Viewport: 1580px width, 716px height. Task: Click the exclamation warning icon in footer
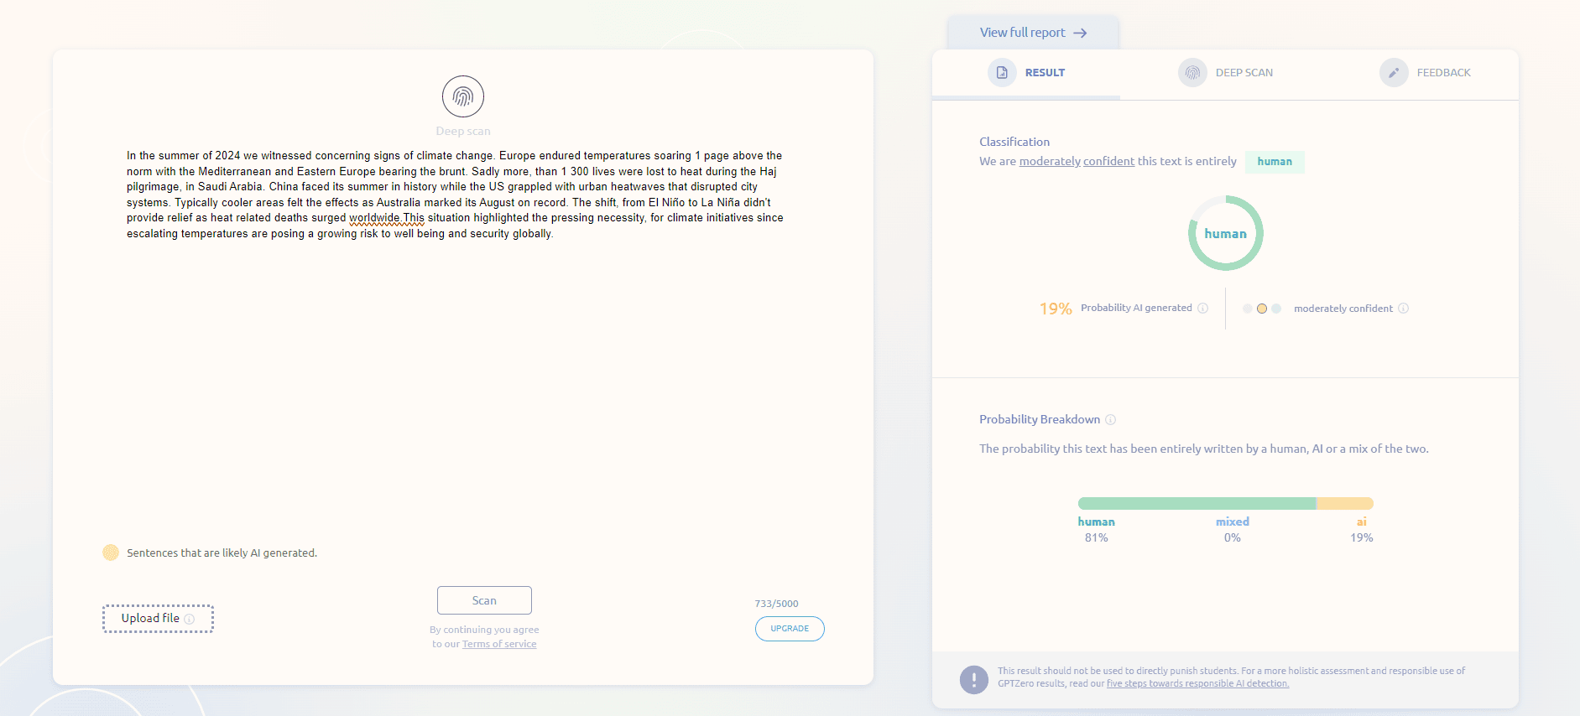(973, 679)
